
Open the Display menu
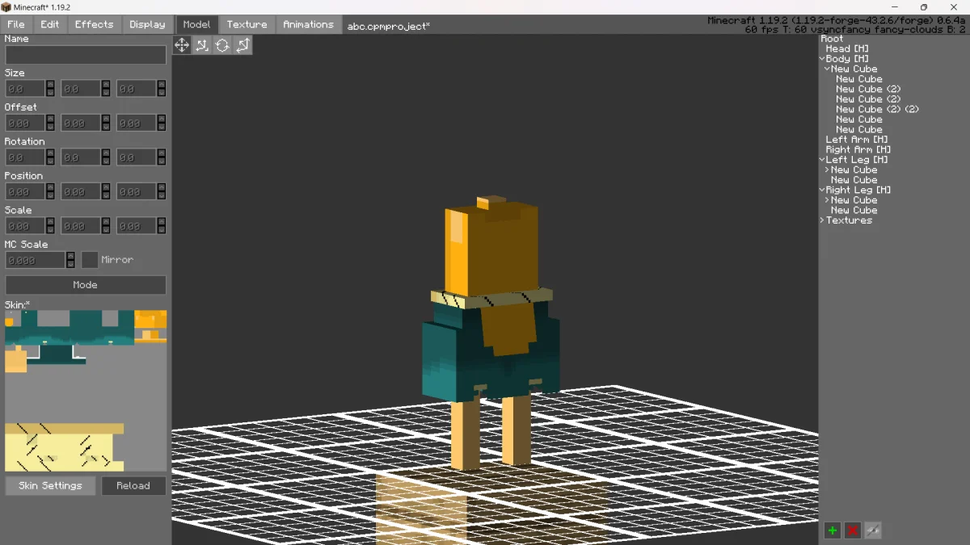147,24
